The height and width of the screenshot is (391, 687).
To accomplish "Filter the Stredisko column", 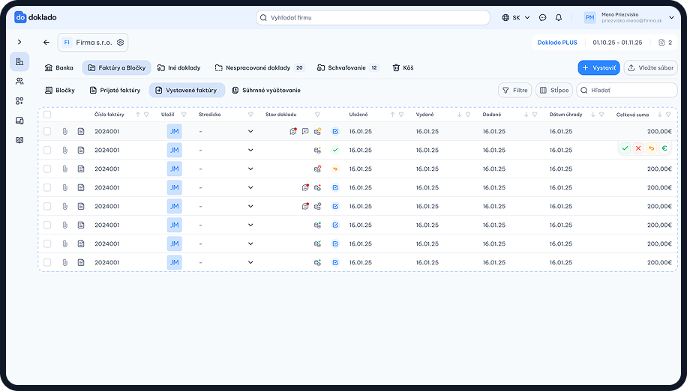I will [x=250, y=115].
